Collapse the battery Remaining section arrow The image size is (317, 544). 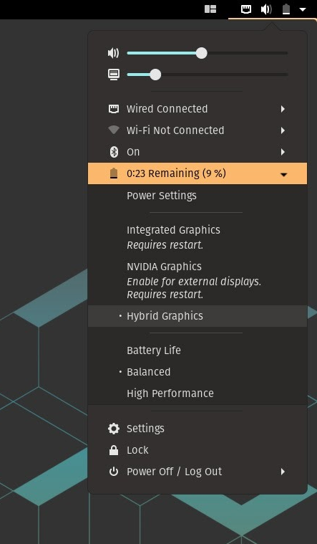click(x=284, y=174)
